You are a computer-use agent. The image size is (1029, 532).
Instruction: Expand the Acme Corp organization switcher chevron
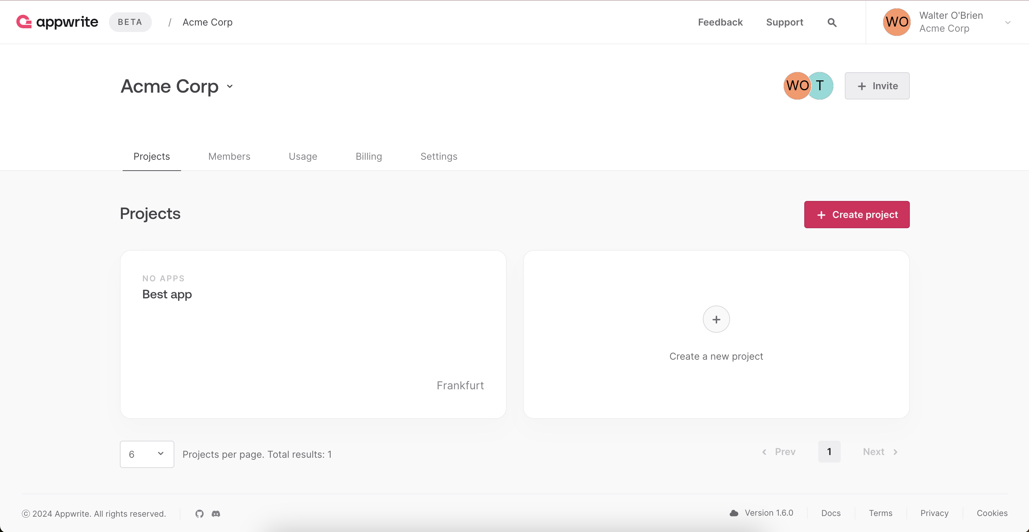230,86
